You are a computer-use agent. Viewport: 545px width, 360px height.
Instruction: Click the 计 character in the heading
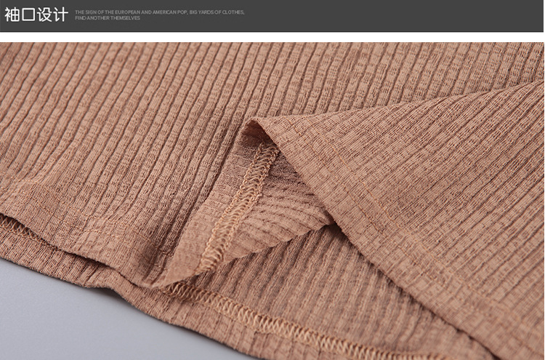pyautogui.click(x=61, y=15)
